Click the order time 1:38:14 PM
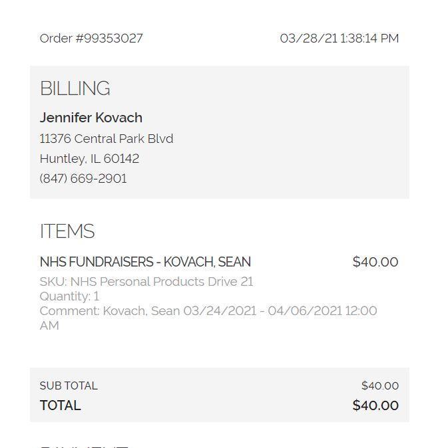 pos(369,39)
